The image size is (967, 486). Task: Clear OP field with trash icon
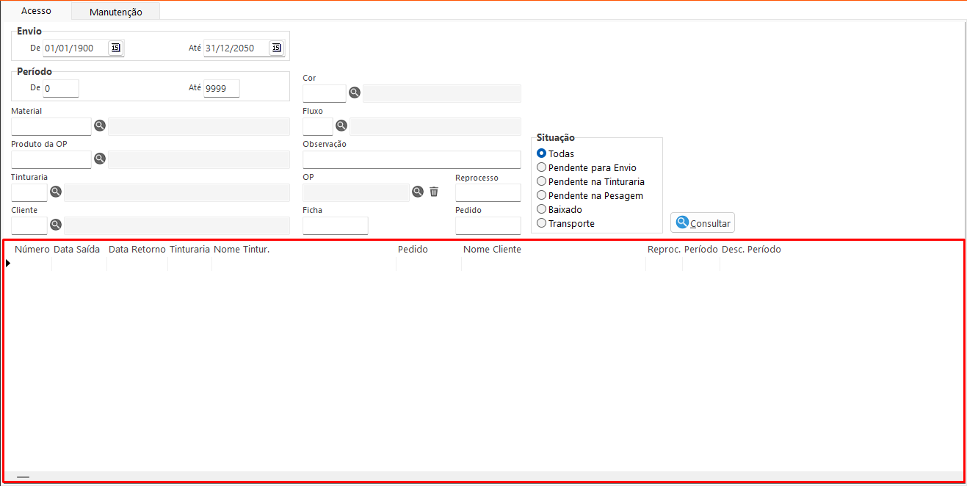tap(434, 192)
